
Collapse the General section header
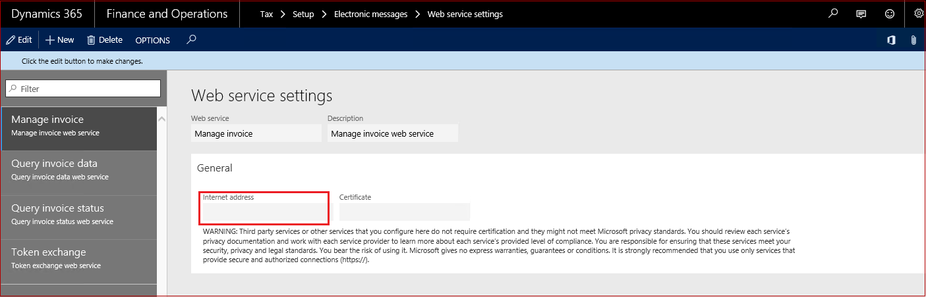point(215,168)
